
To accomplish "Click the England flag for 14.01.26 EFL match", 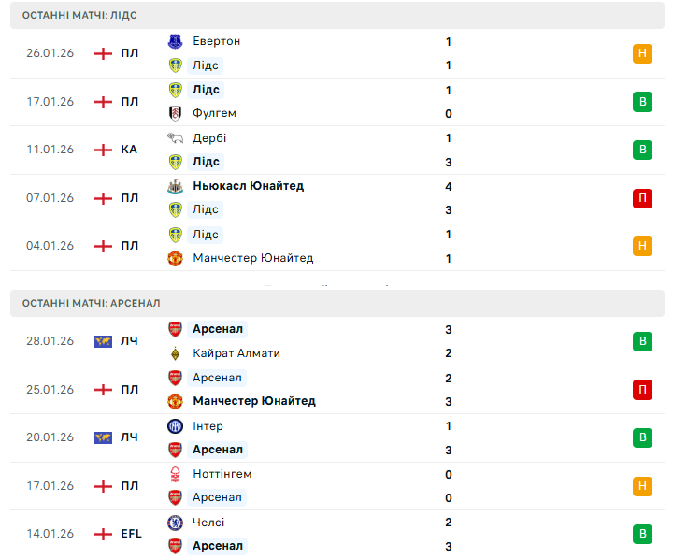I will pyautogui.click(x=103, y=534).
